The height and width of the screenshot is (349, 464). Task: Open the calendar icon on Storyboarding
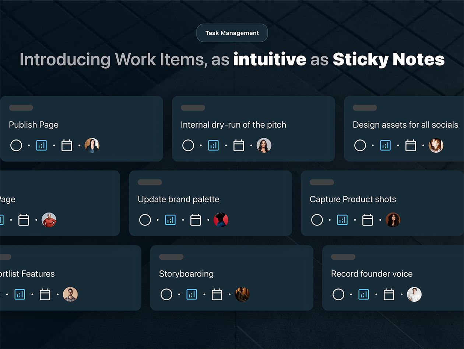(x=217, y=294)
